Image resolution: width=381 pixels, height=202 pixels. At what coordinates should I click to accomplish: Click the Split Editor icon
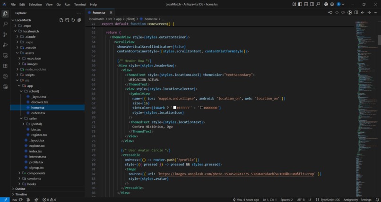coord(356,13)
